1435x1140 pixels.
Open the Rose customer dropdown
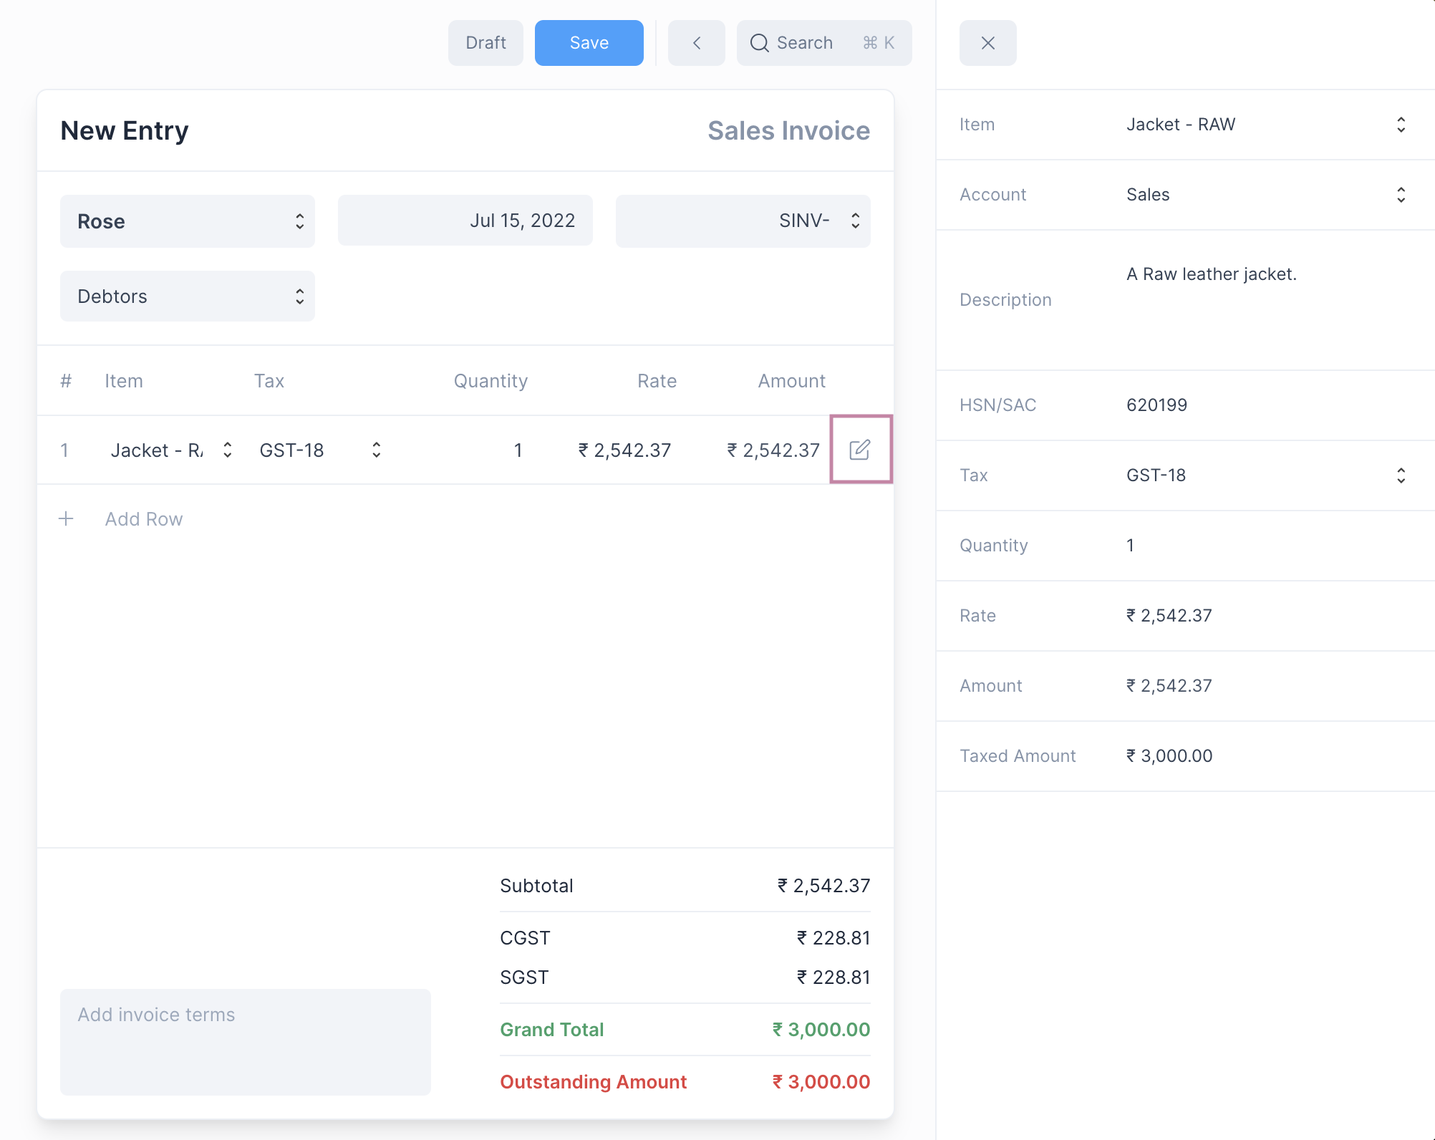click(x=187, y=221)
